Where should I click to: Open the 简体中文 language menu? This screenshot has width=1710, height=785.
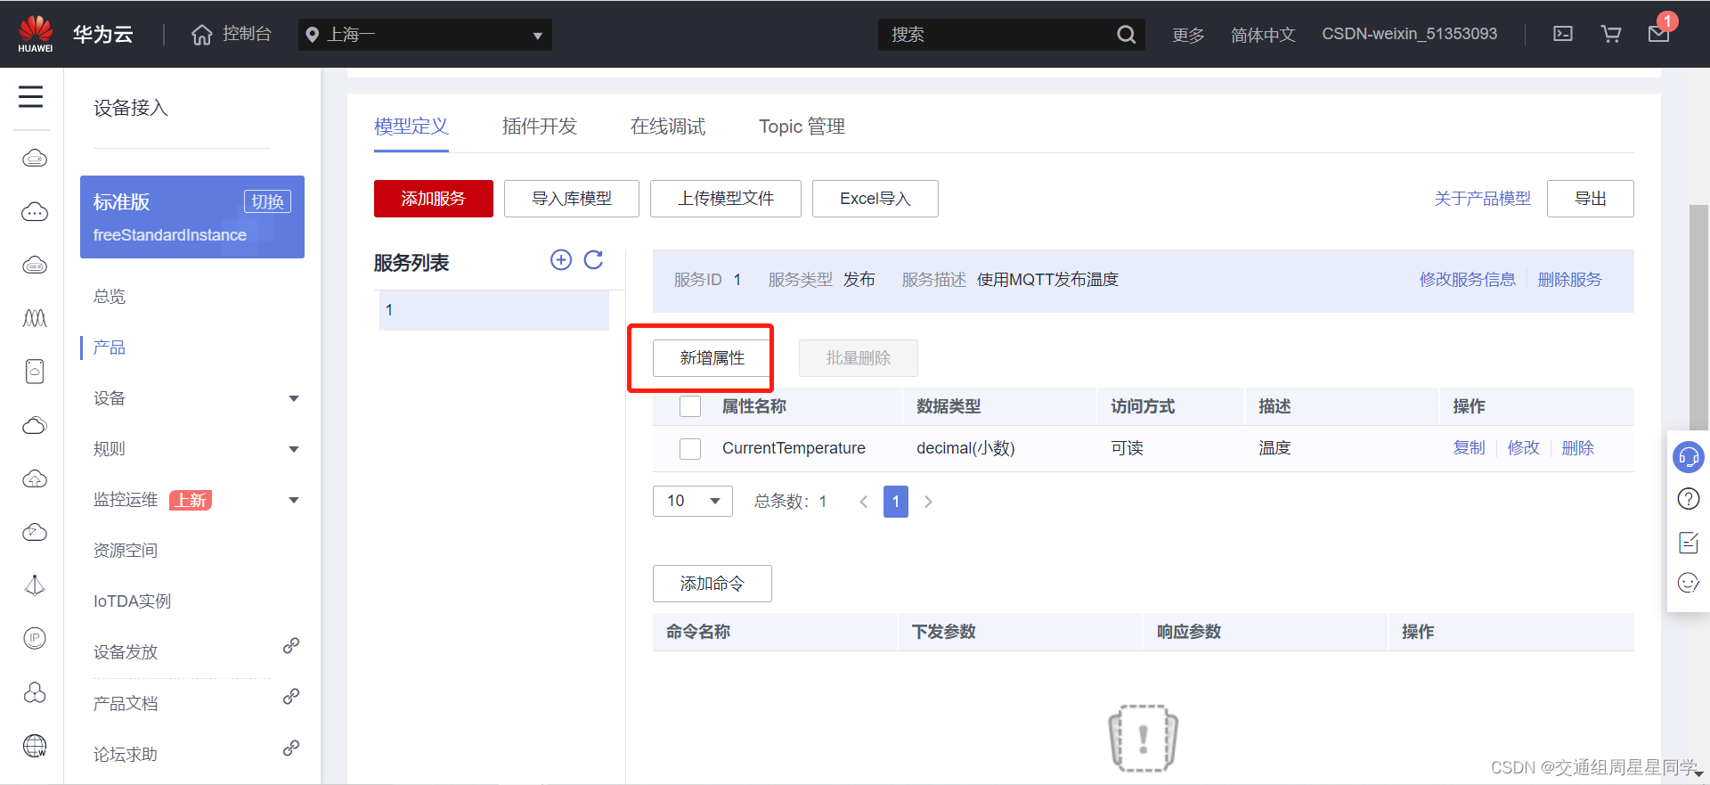1263,35
